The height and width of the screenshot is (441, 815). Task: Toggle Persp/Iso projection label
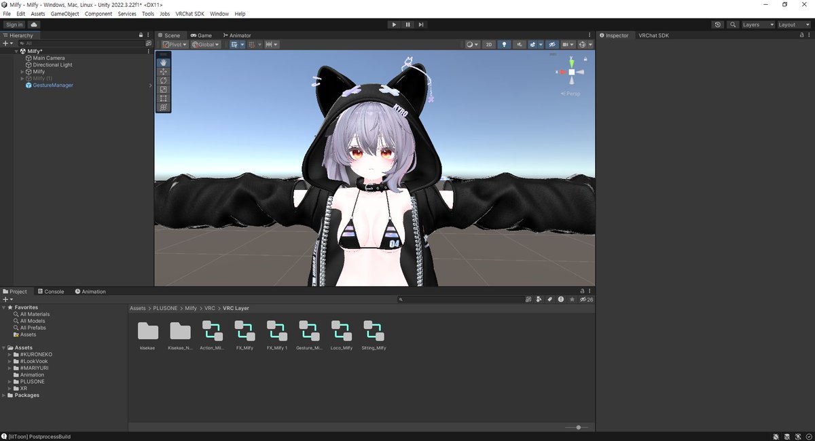(571, 94)
